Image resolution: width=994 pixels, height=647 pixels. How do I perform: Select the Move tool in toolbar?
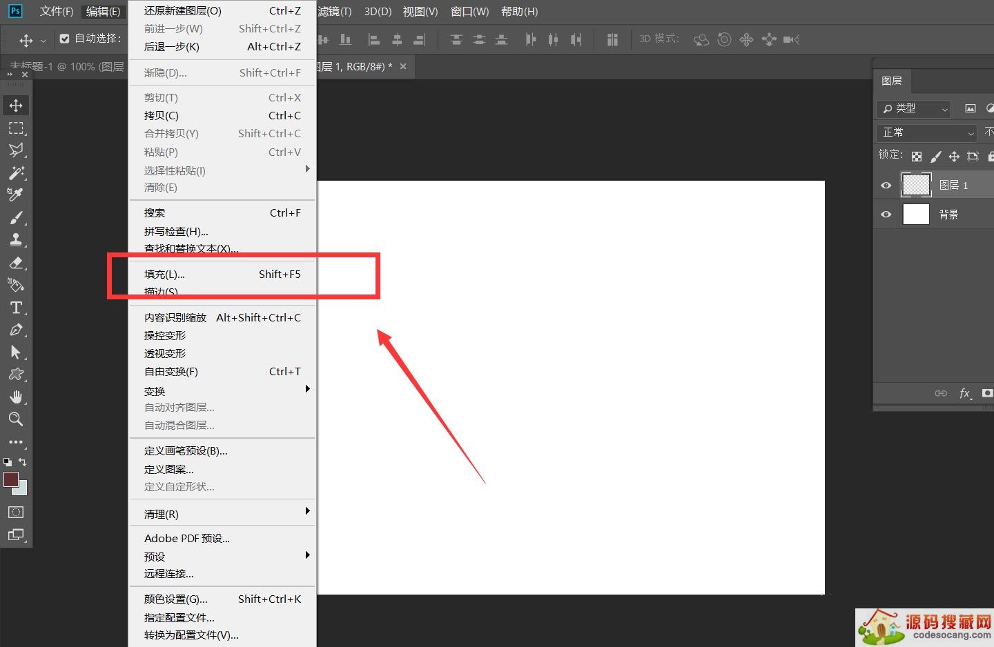(16, 106)
